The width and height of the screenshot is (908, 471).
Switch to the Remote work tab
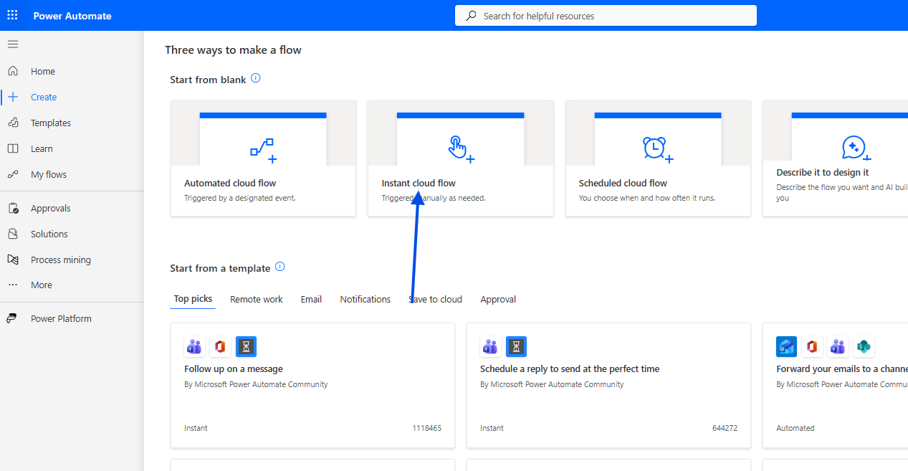click(x=256, y=299)
